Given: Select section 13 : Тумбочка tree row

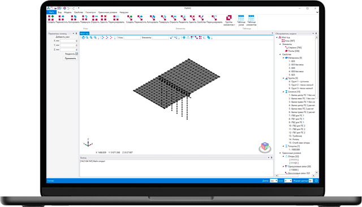Looking at the screenshot, I should (x=295, y=136).
